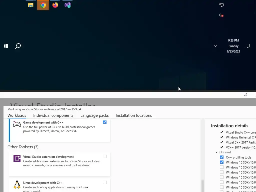Click the muted volume tray icon
256x192 pixels.
[x=221, y=15]
